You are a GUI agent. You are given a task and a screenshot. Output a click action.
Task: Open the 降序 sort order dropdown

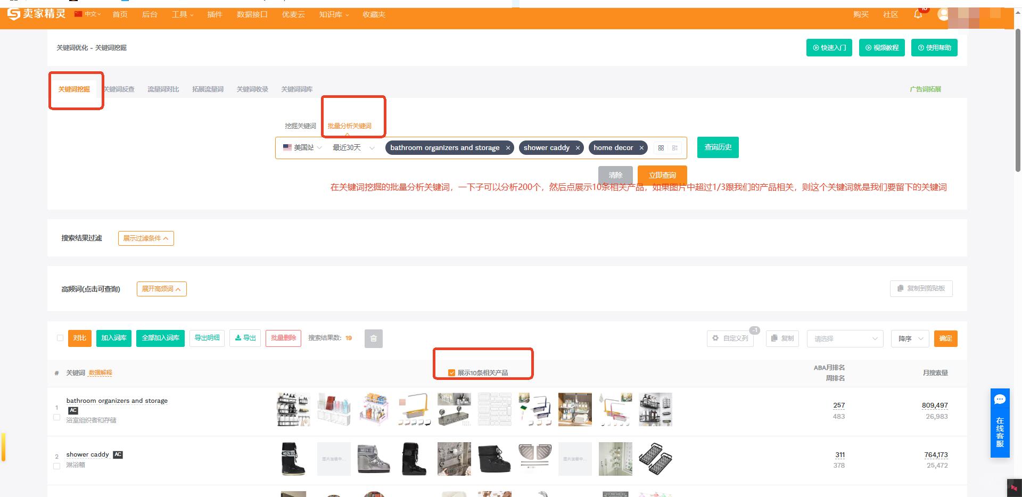[910, 338]
